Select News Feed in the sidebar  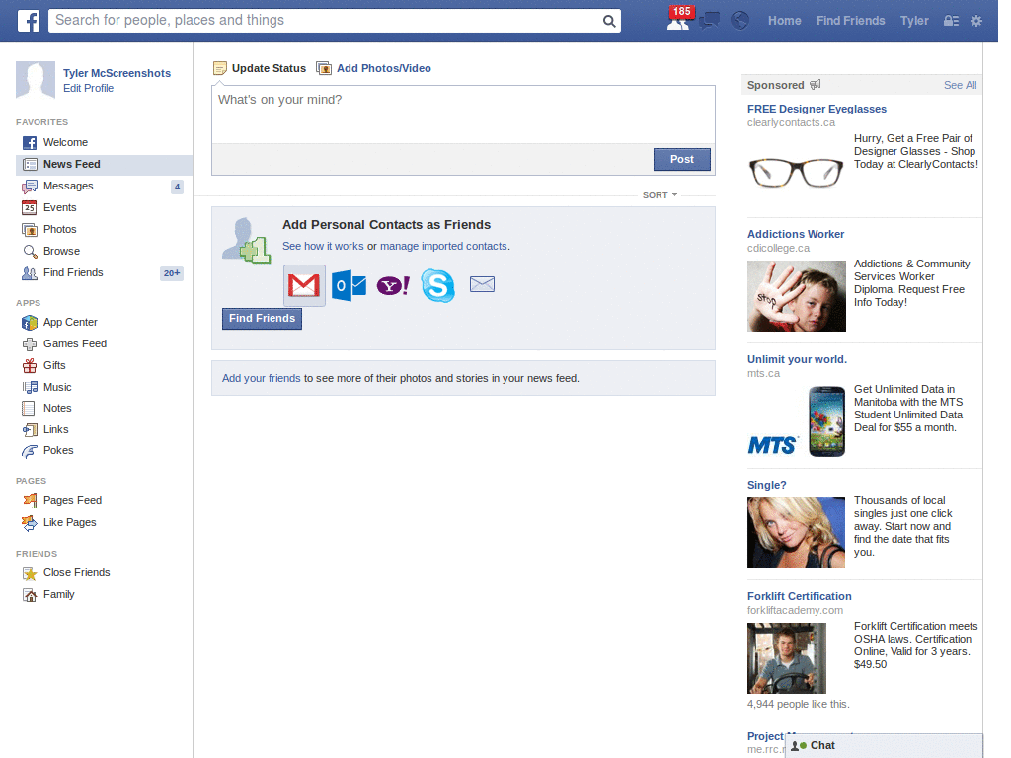click(104, 165)
